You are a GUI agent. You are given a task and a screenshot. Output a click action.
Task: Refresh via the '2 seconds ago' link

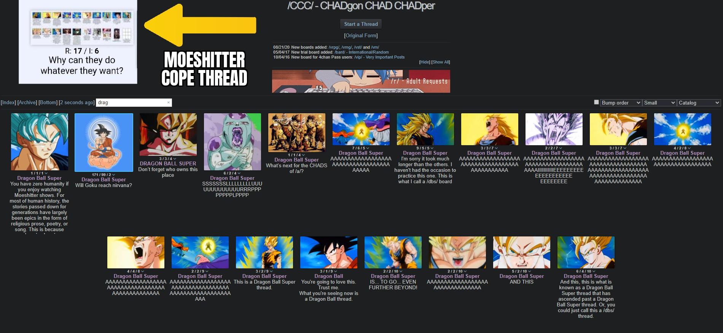pyautogui.click(x=77, y=103)
